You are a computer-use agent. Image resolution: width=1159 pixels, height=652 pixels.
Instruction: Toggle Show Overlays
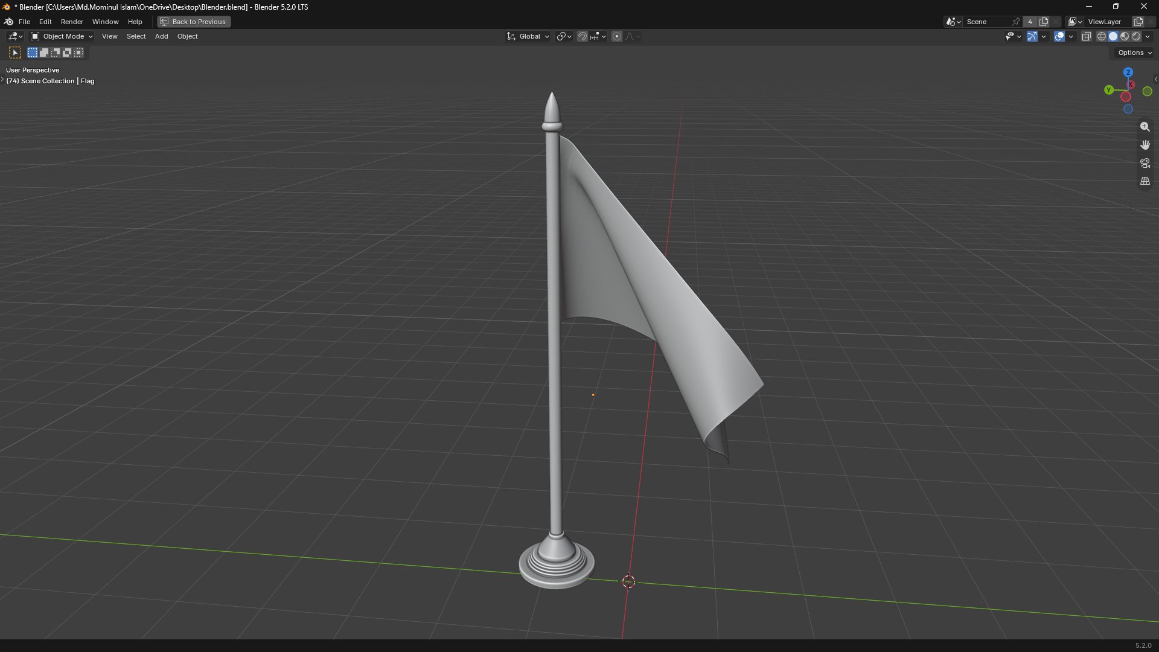click(1059, 36)
